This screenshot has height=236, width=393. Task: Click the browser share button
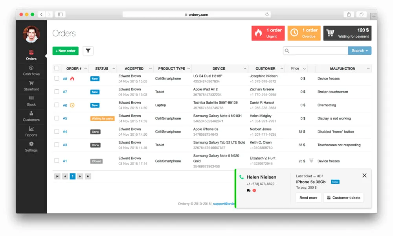(349, 14)
